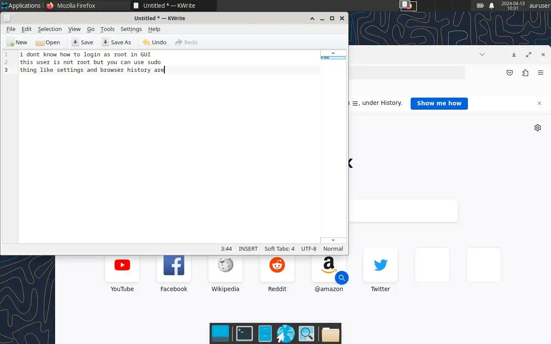Viewport: 551px width, 344px height.
Task: Click the KWrite window title bar icon
Action: click(7, 18)
